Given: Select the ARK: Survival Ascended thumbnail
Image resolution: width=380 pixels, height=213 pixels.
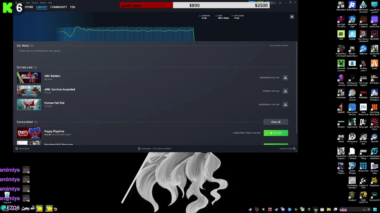Looking at the screenshot, I should (29, 91).
